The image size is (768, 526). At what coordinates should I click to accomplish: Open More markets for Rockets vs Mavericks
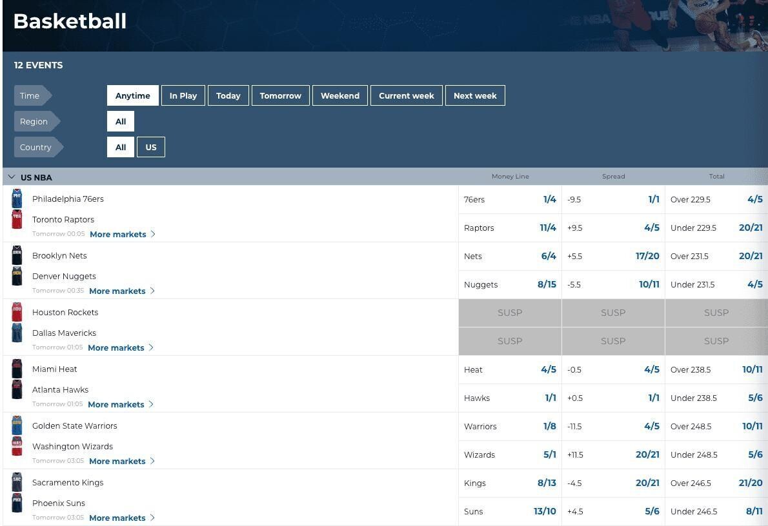pyautogui.click(x=121, y=348)
